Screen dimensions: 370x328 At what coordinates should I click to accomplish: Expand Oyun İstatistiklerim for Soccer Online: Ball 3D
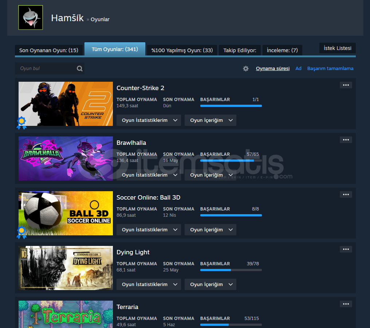pos(149,229)
